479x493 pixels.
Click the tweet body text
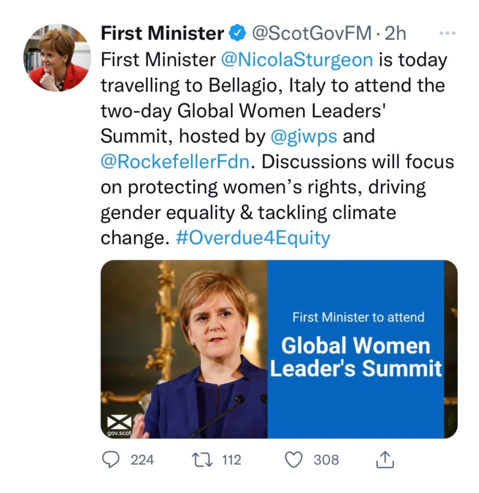pyautogui.click(x=269, y=187)
